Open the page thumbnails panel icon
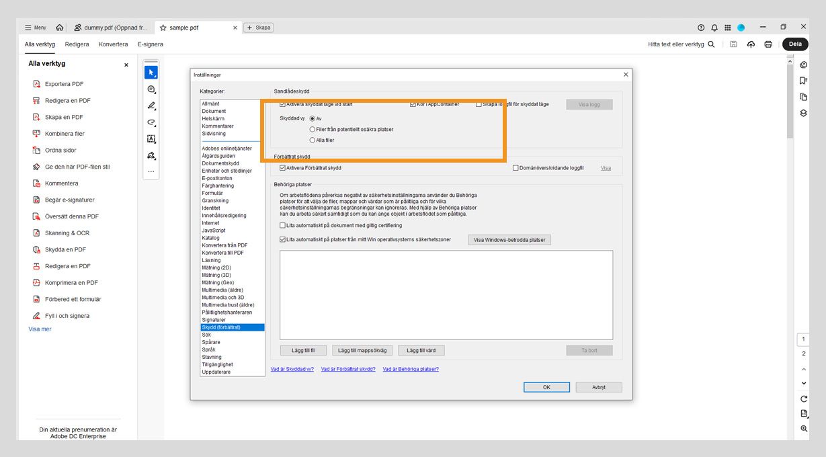This screenshot has width=826, height=457. pos(803,97)
